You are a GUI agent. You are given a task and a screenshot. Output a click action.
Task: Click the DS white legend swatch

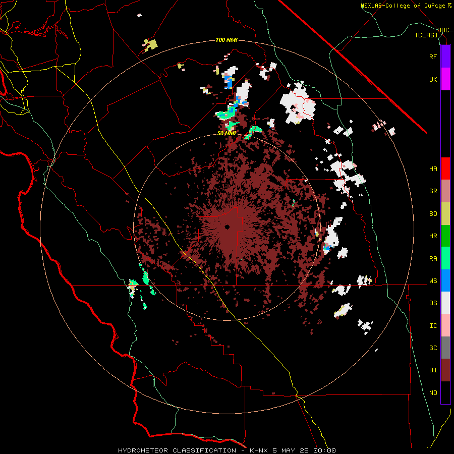click(445, 303)
